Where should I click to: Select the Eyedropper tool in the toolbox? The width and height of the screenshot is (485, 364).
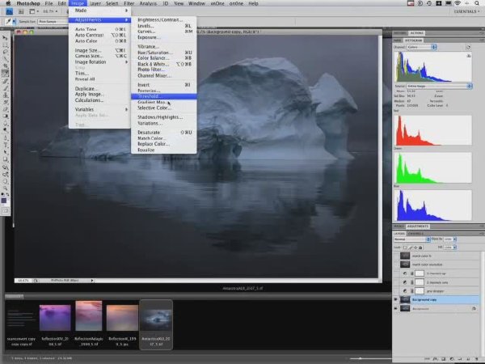6,74
